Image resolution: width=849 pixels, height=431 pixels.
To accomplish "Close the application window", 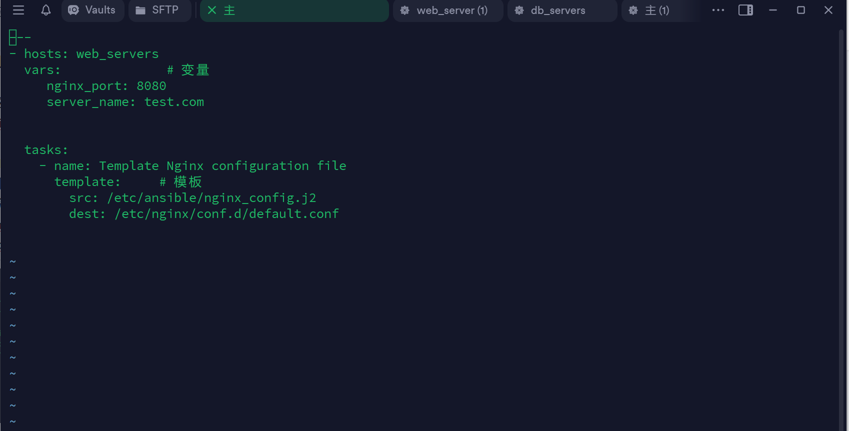I will pyautogui.click(x=828, y=10).
